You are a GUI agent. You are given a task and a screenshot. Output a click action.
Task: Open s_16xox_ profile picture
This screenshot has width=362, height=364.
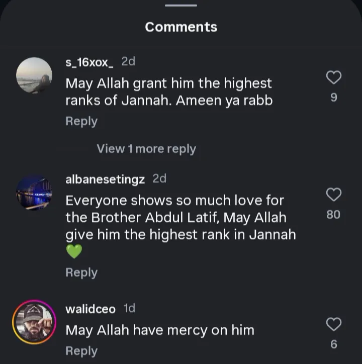[34, 75]
